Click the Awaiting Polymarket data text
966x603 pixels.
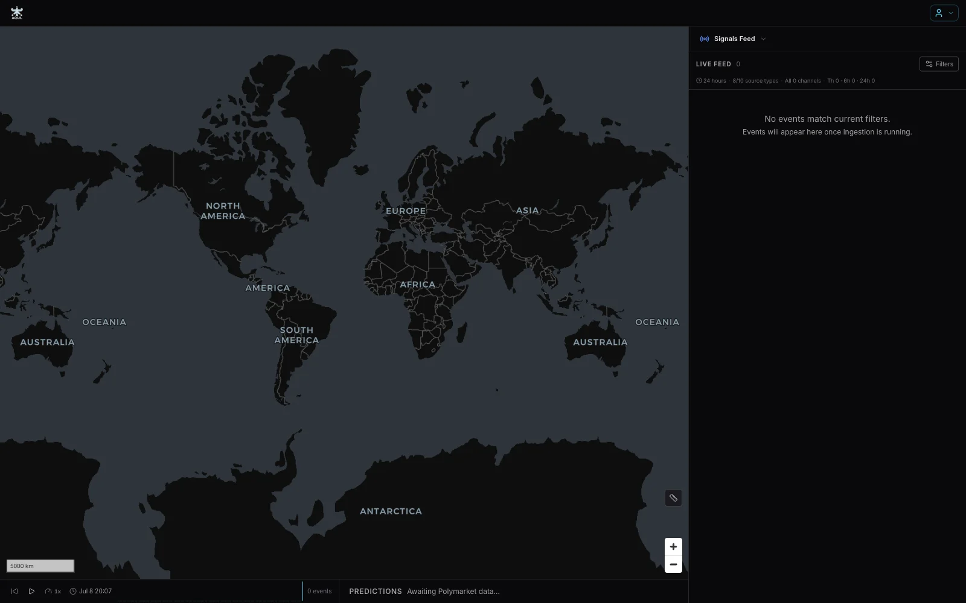tap(453, 591)
